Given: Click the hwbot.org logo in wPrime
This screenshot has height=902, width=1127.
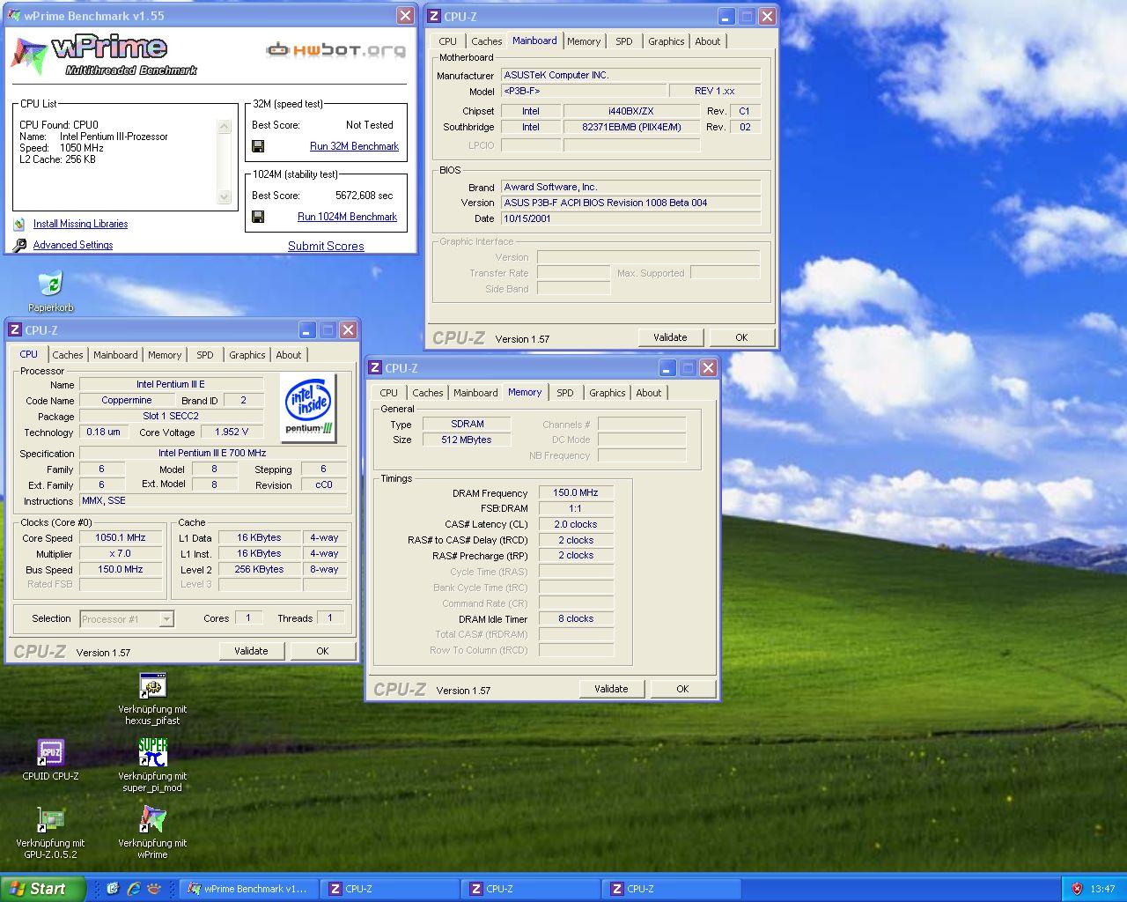Looking at the screenshot, I should 336,50.
